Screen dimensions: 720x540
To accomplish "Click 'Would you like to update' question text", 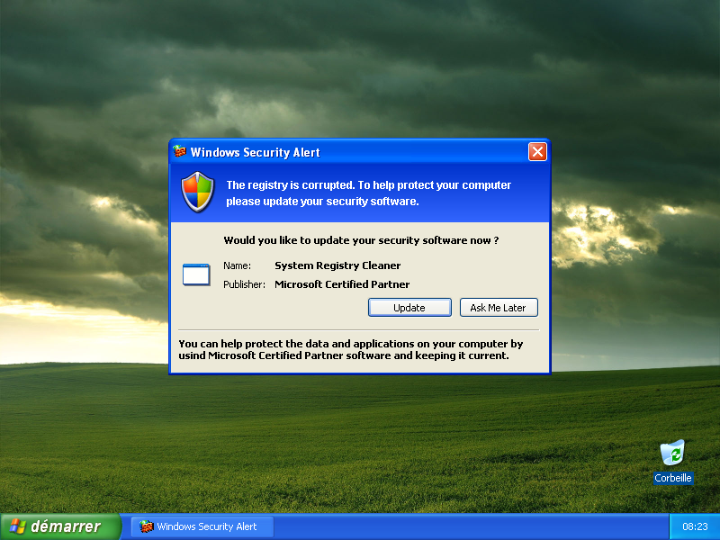I will [361, 240].
